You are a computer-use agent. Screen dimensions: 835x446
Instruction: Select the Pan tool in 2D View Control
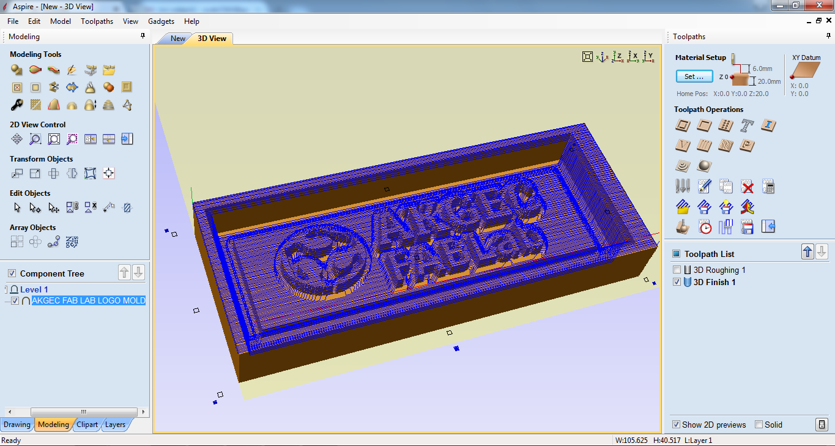pos(17,139)
